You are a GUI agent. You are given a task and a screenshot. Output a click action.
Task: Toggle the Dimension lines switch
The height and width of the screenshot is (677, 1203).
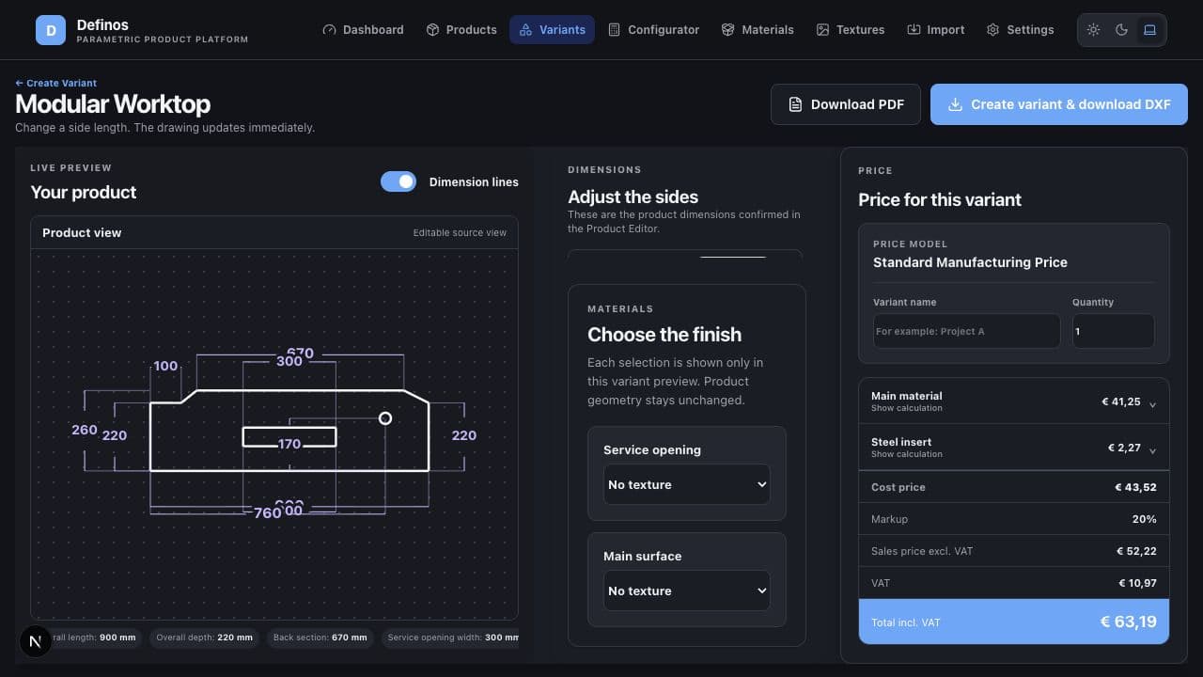click(x=398, y=181)
